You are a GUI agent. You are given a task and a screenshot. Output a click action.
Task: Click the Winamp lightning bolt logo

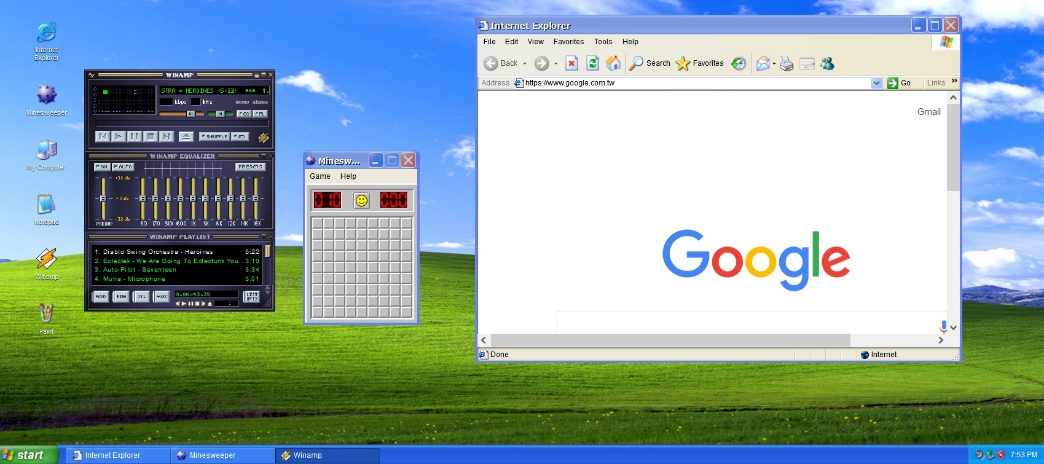263,138
